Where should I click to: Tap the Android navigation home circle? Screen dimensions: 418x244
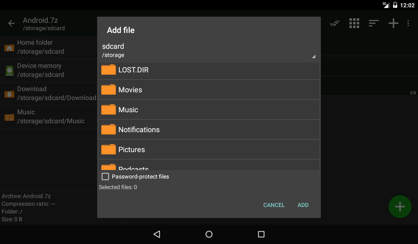click(209, 234)
